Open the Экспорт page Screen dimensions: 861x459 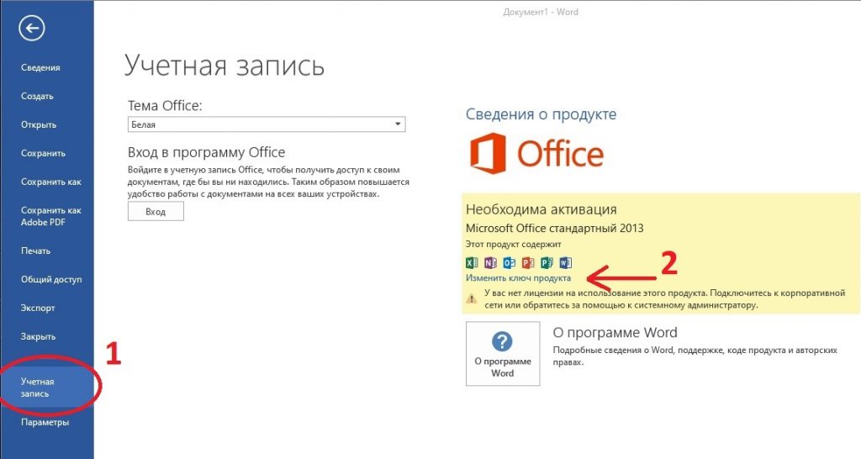pyautogui.click(x=38, y=308)
